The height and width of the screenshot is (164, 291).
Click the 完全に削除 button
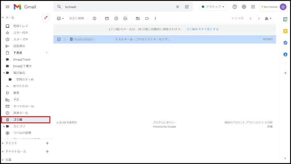click(x=76, y=18)
